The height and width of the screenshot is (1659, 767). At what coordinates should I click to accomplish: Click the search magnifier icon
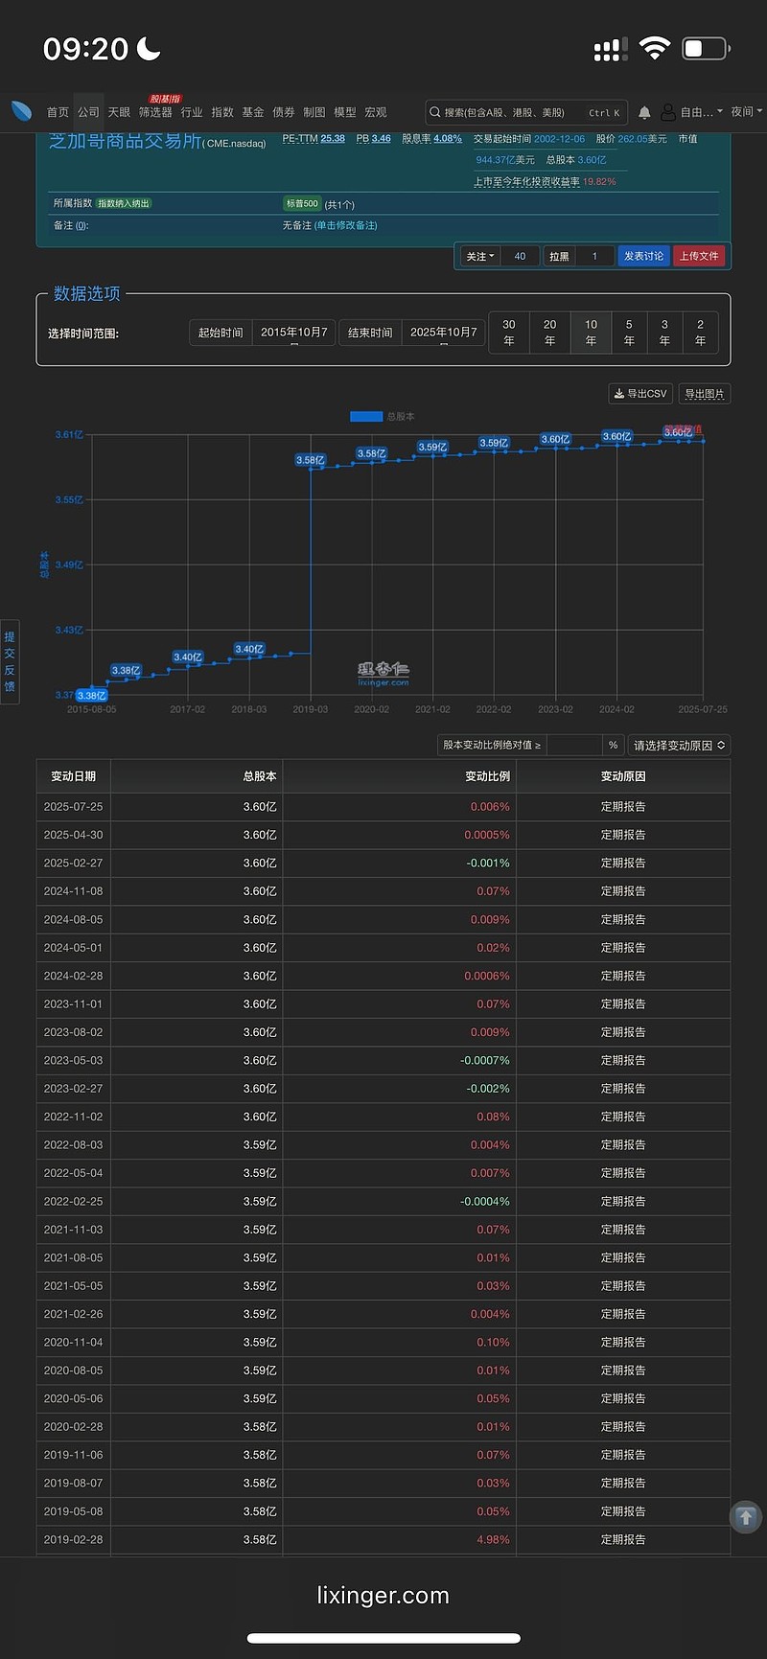tap(434, 112)
